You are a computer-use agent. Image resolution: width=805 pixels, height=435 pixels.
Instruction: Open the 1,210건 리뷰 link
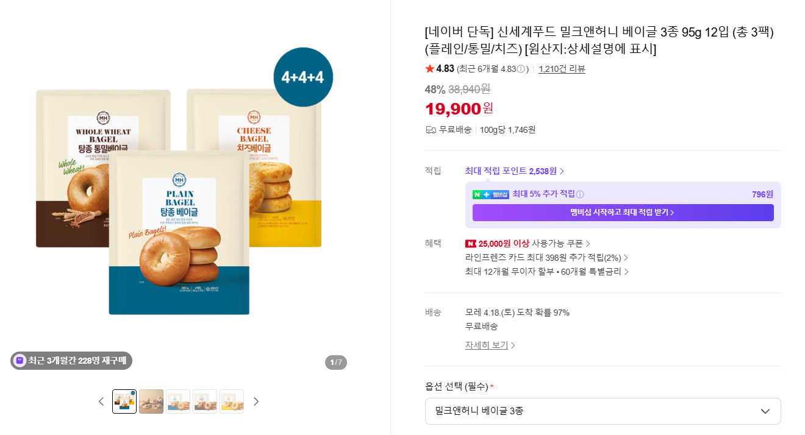(x=562, y=69)
